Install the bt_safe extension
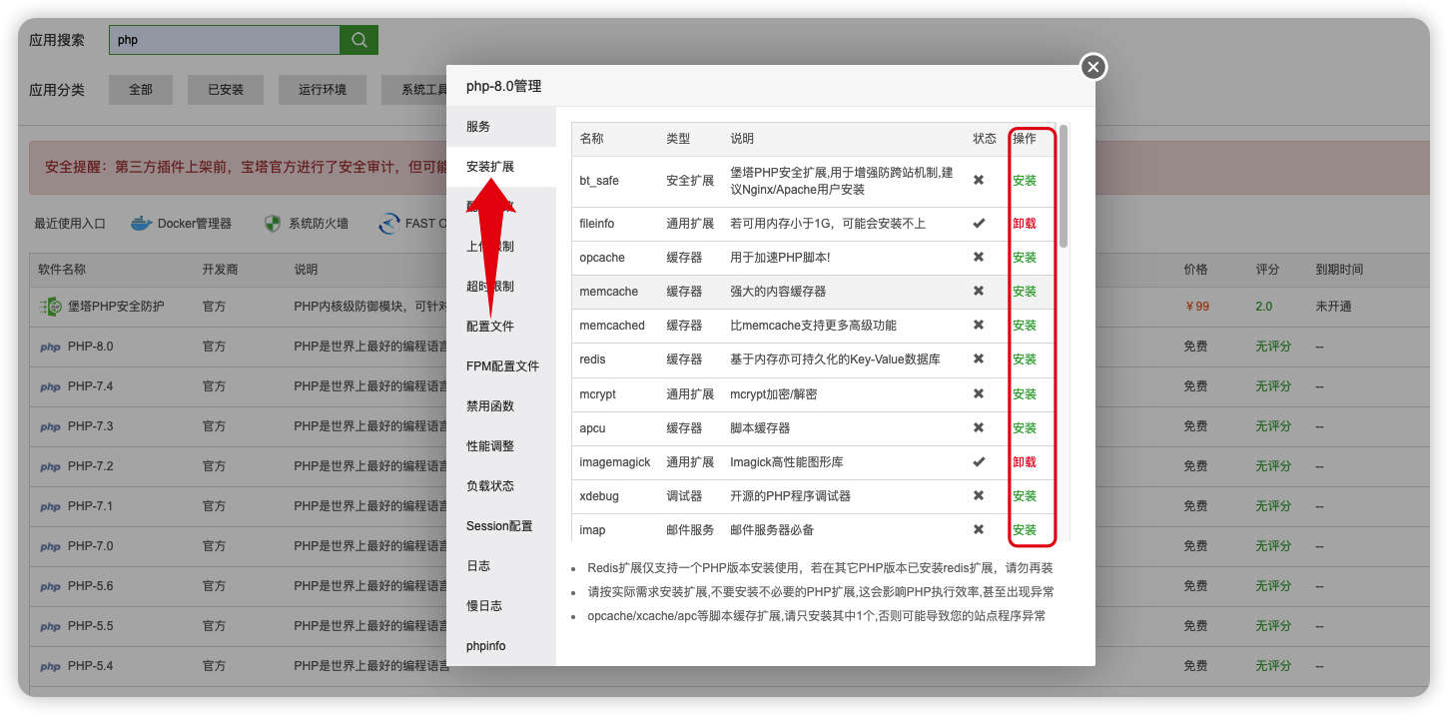The height and width of the screenshot is (715, 1448). tap(1025, 181)
